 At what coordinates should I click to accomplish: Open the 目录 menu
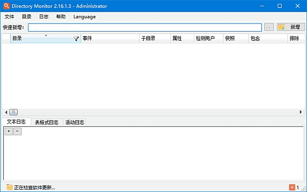pyautogui.click(x=27, y=17)
